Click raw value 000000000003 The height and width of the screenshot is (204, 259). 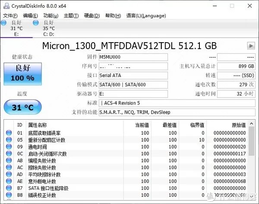point(230,174)
